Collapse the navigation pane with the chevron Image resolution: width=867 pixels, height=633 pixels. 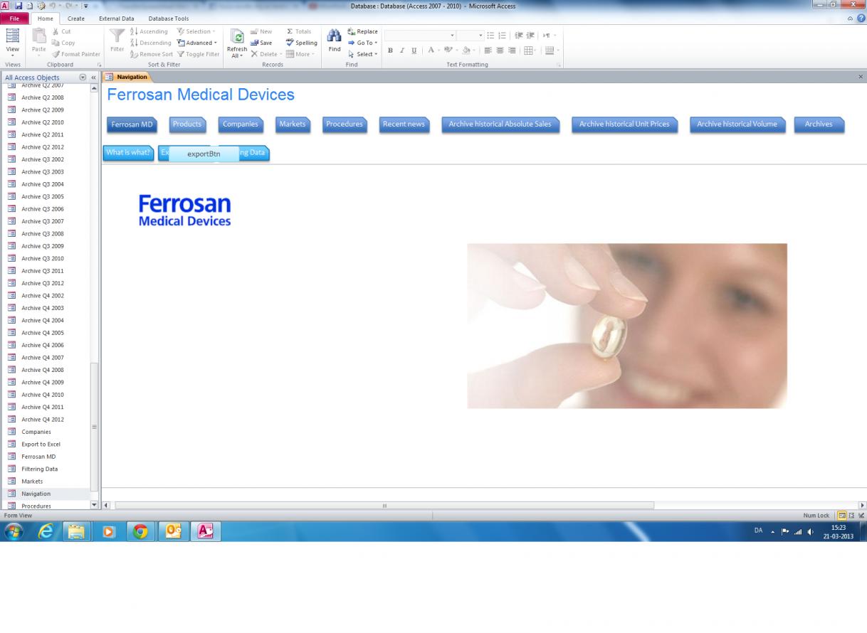93,78
